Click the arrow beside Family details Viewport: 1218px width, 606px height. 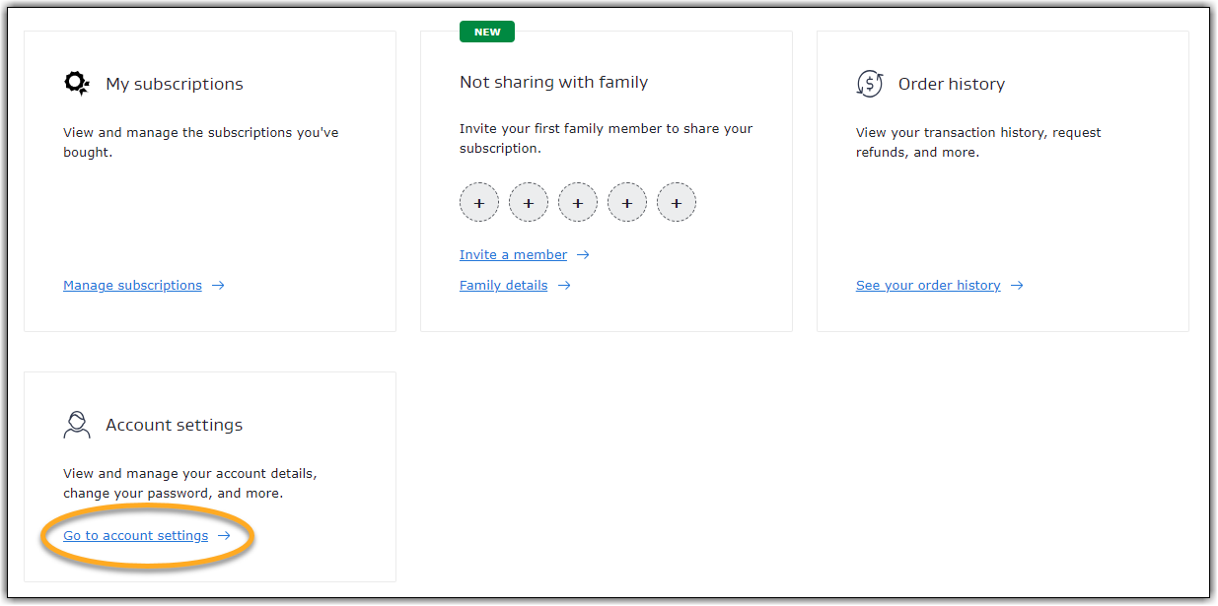click(564, 286)
